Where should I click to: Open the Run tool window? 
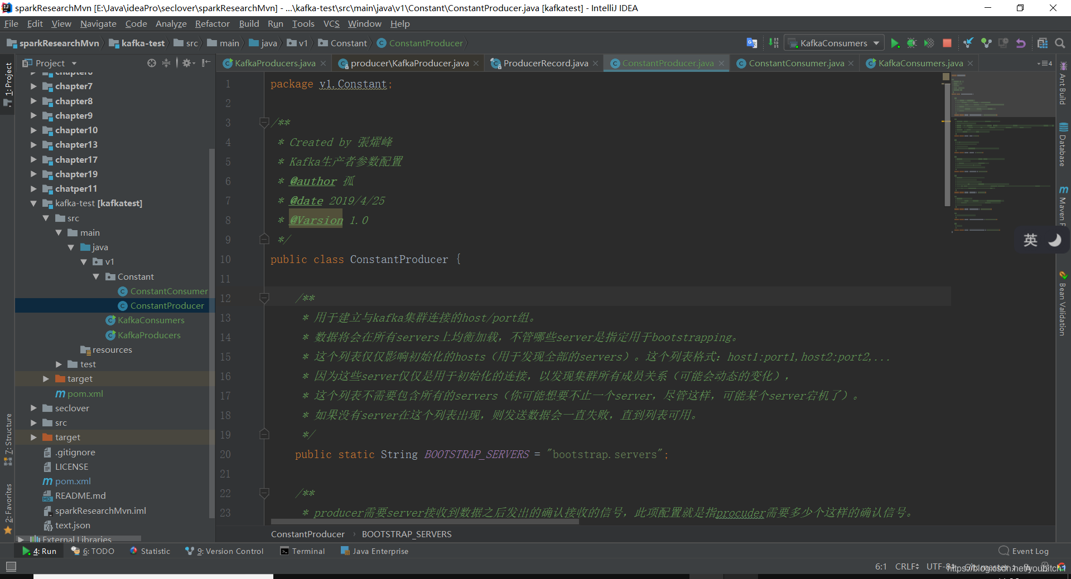[40, 551]
